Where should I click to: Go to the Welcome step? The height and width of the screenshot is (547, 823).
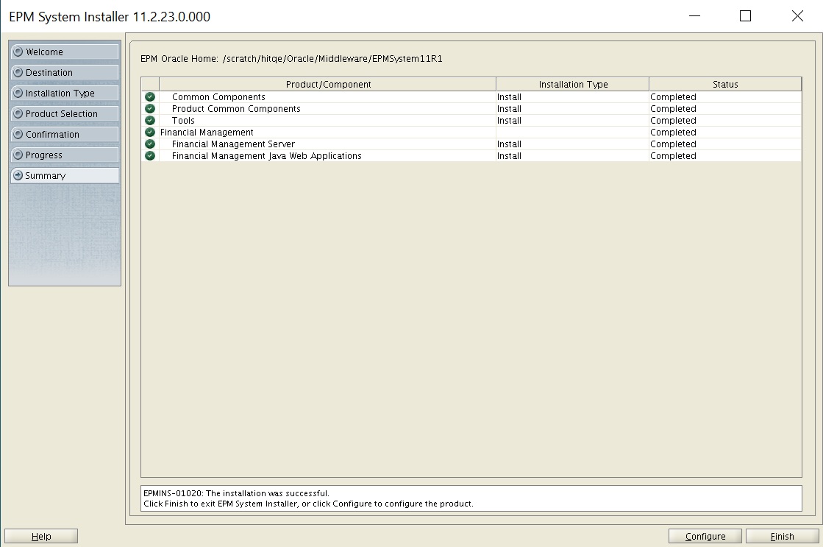click(x=65, y=52)
